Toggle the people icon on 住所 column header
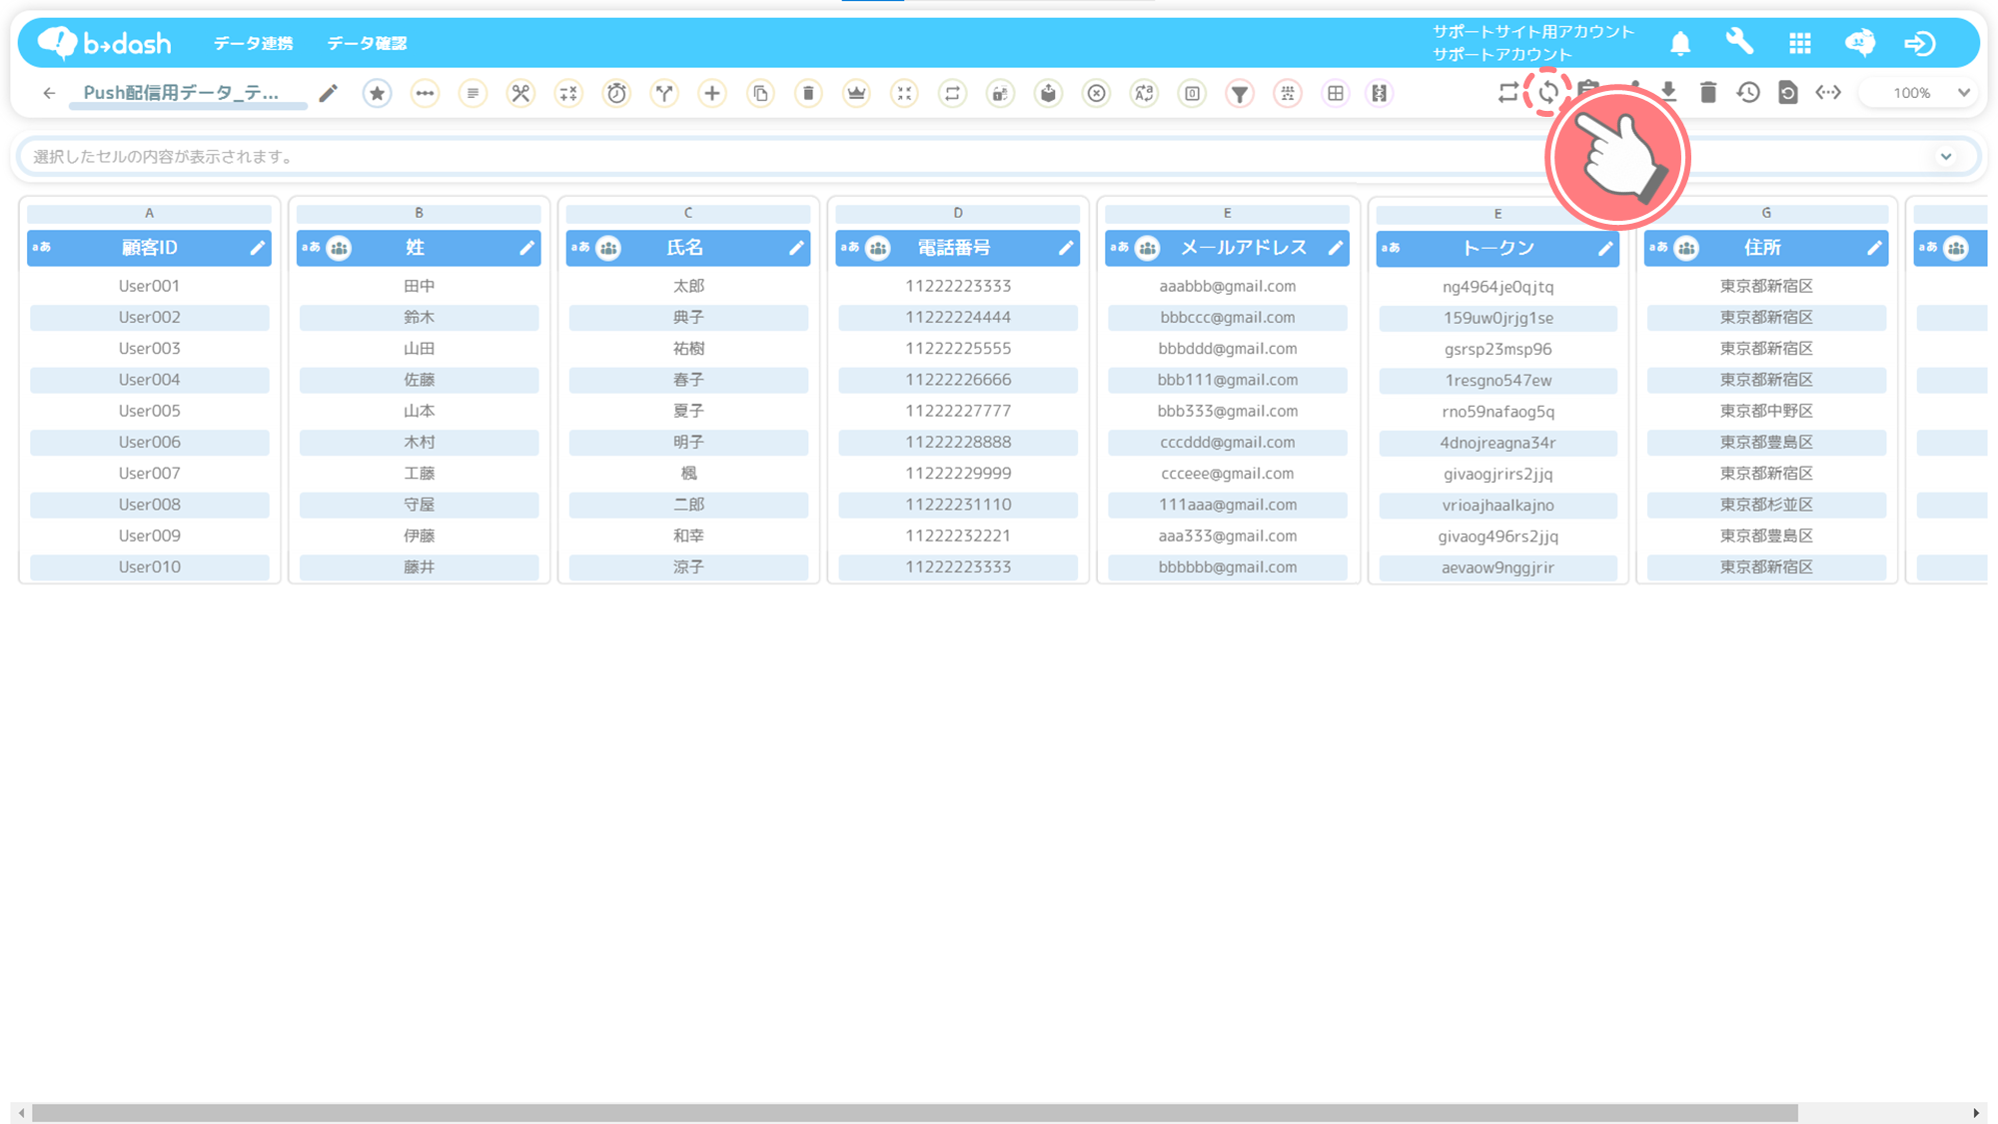The image size is (1998, 1124). click(1686, 248)
